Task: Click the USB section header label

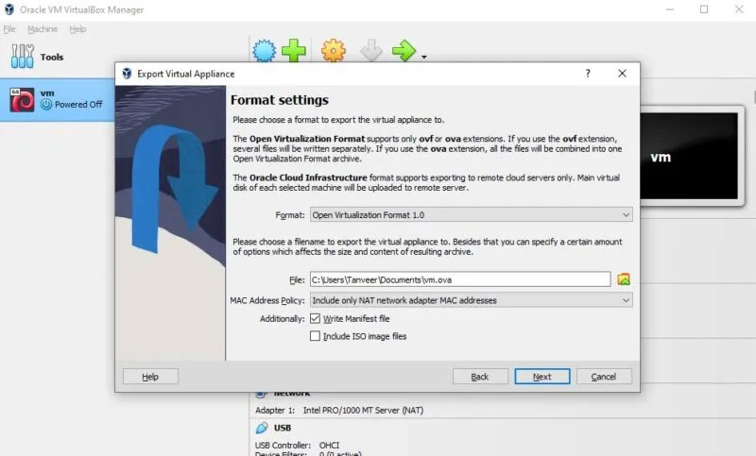Action: [283, 428]
